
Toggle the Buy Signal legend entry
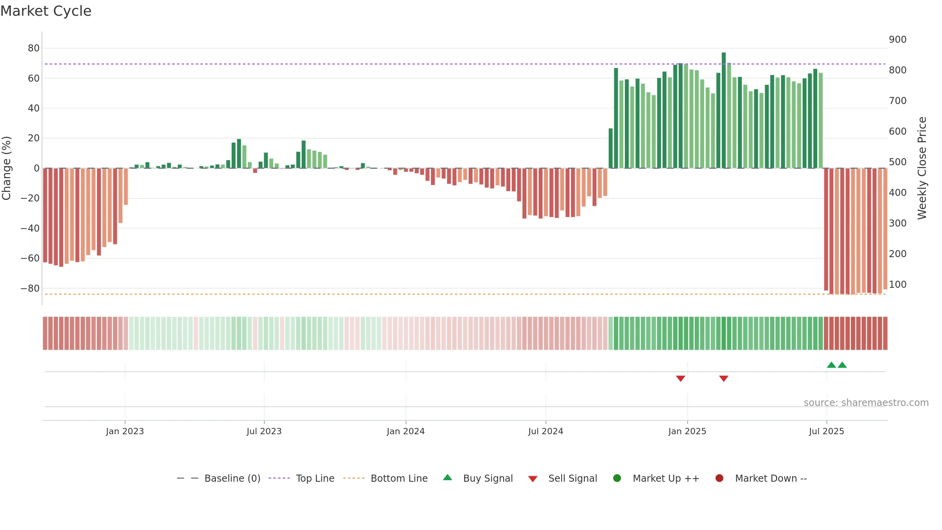(478, 478)
